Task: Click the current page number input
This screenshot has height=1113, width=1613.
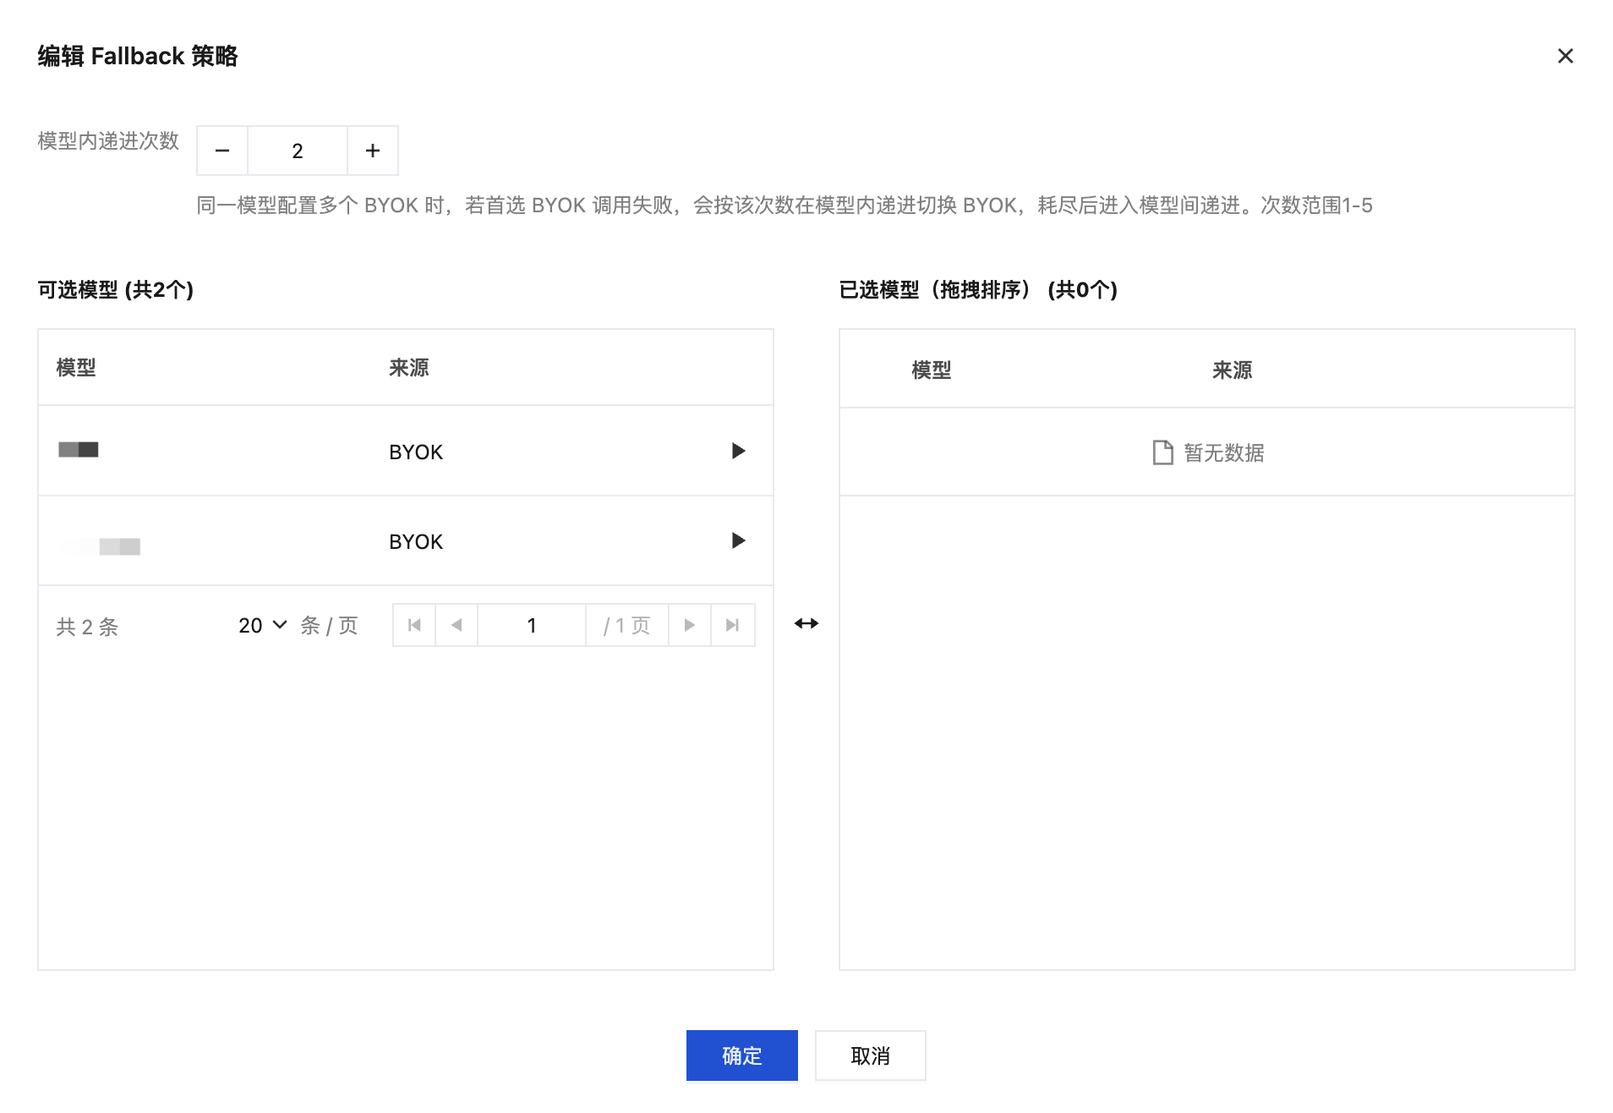Action: click(x=532, y=625)
